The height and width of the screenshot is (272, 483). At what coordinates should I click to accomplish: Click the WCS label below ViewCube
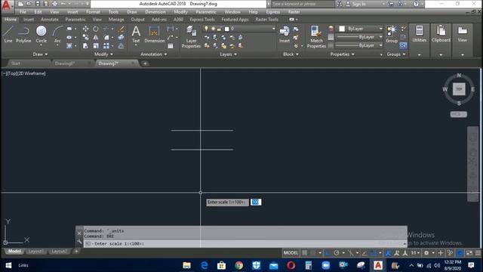458,114
